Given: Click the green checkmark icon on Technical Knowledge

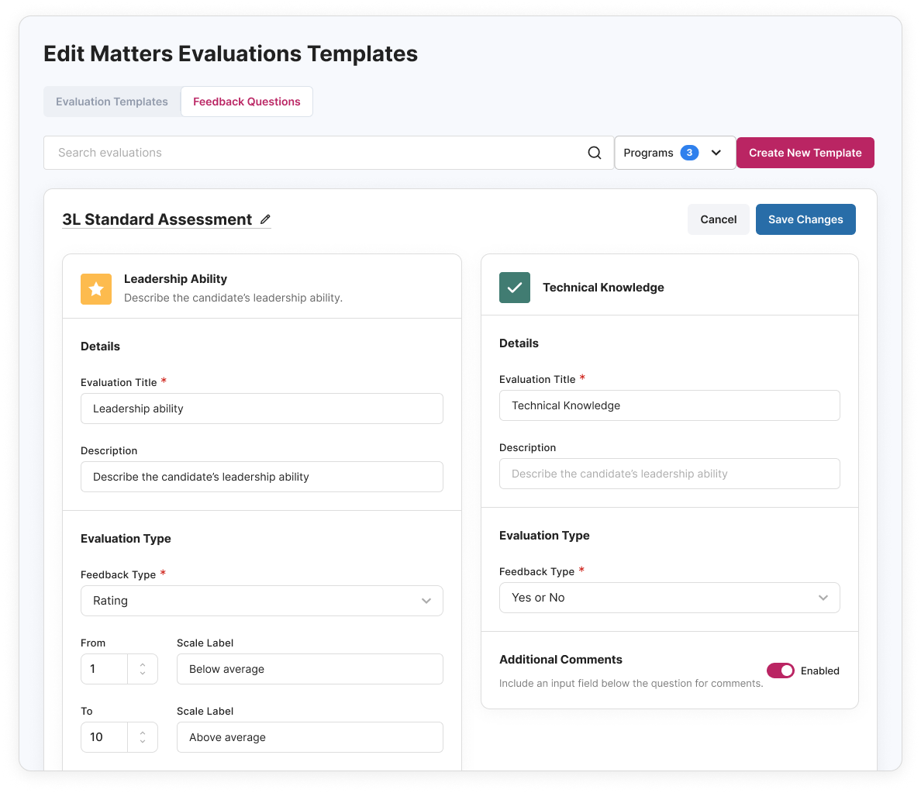Looking at the screenshot, I should pyautogui.click(x=514, y=287).
